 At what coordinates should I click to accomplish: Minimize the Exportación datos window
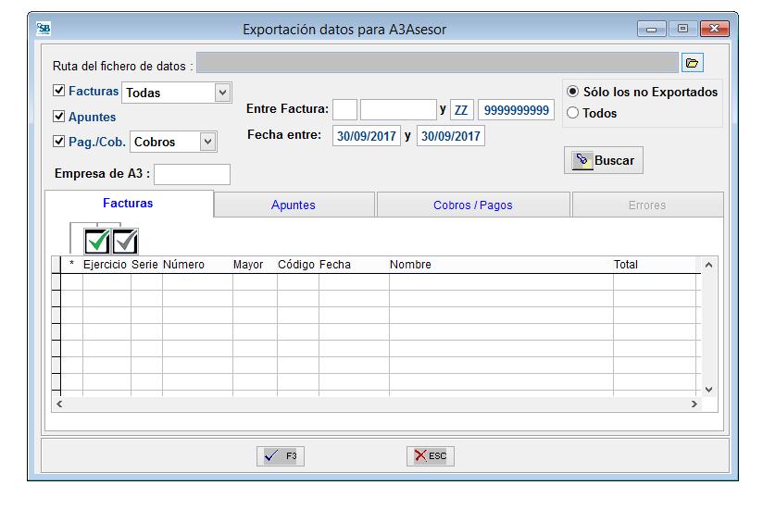[x=651, y=30]
